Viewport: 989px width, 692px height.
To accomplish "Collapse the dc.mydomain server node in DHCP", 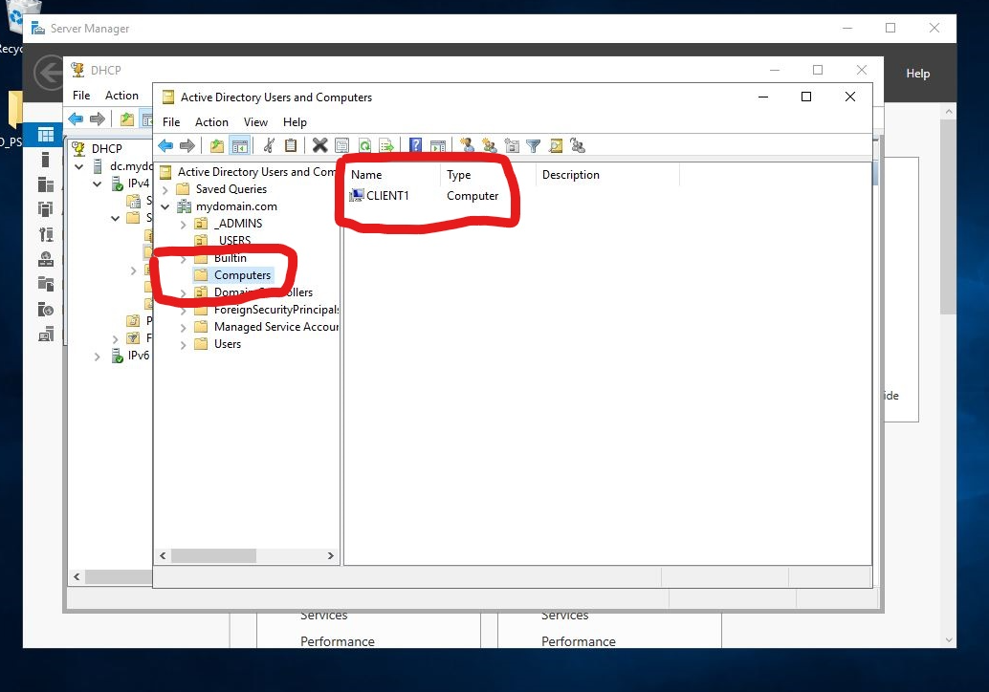I will pos(78,167).
